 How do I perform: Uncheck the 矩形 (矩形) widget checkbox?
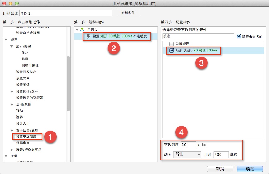[172, 50]
